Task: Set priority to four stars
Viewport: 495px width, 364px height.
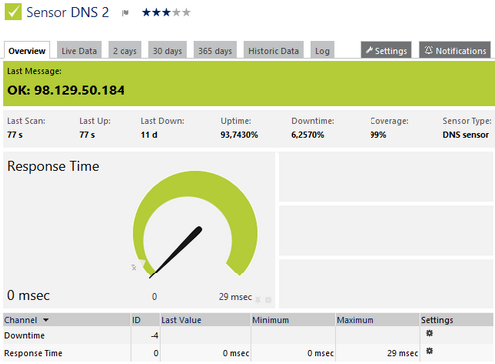Action: (176, 13)
